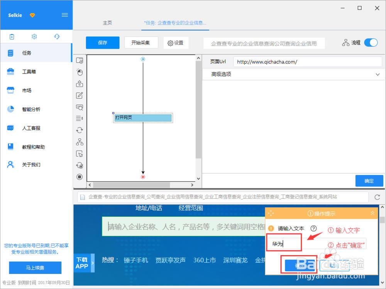Select the Move Mouse To Element tool
This screenshot has height=289, width=386.
[80, 154]
